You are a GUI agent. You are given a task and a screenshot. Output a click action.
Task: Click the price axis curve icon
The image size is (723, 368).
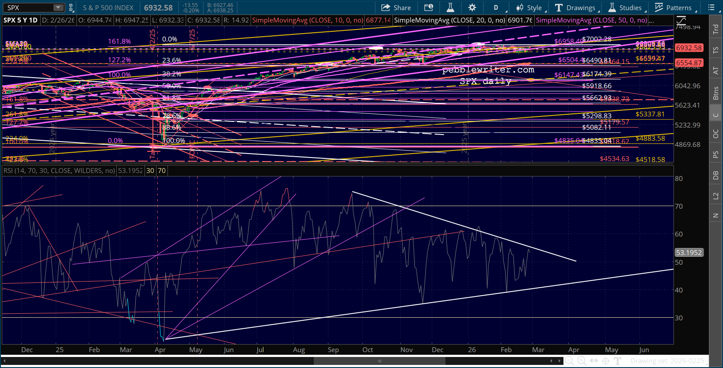681,20
